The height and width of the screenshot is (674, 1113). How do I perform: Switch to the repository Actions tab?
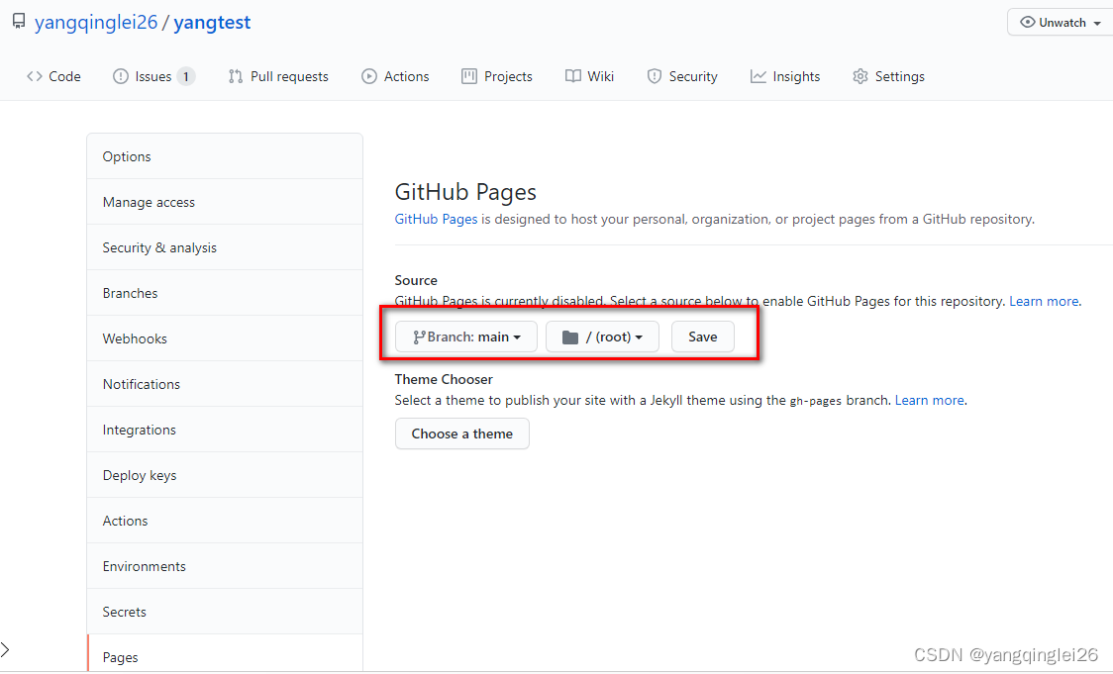coord(395,76)
